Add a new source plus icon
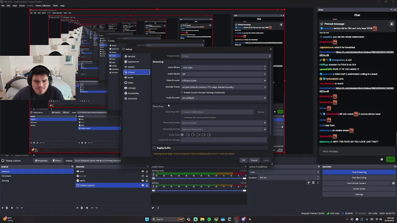The width and height of the screenshot is (397, 223). click(x=77, y=208)
